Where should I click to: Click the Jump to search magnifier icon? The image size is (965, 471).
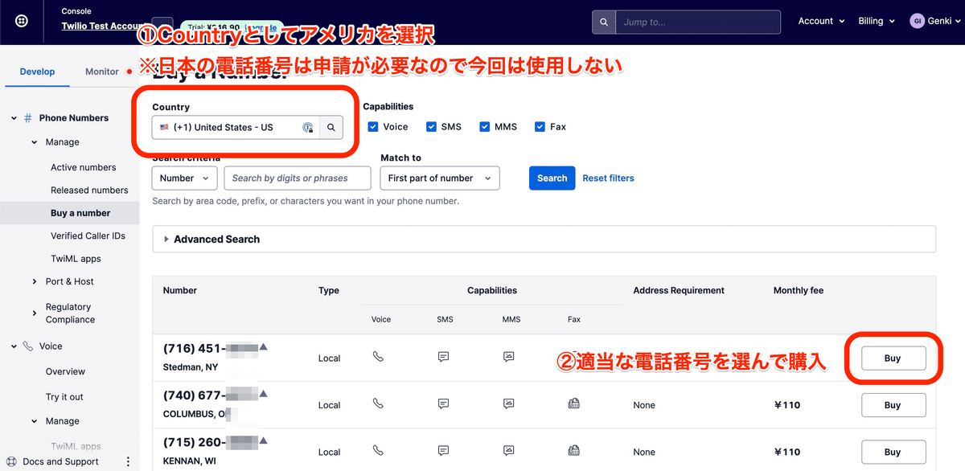tap(604, 22)
